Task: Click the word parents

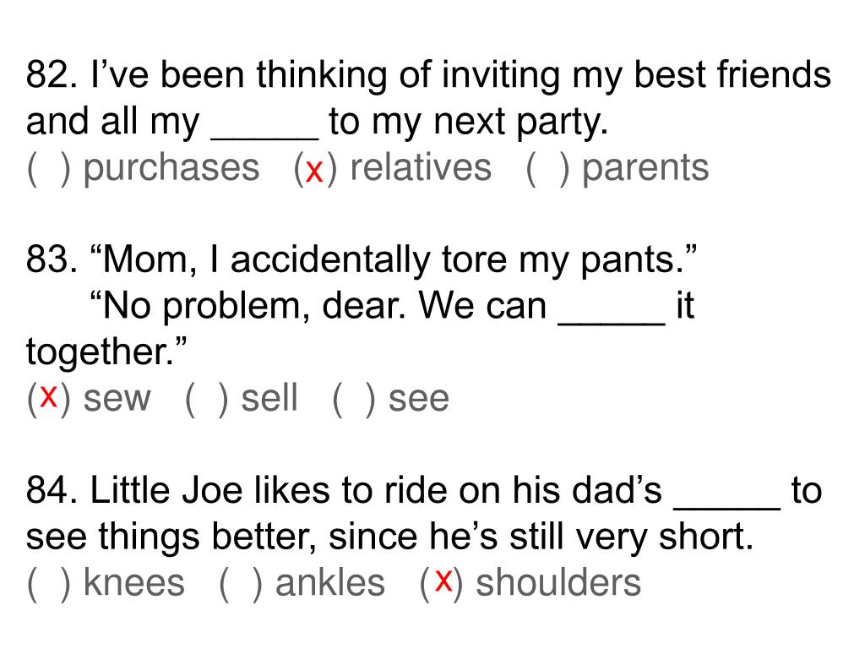Action: (645, 169)
